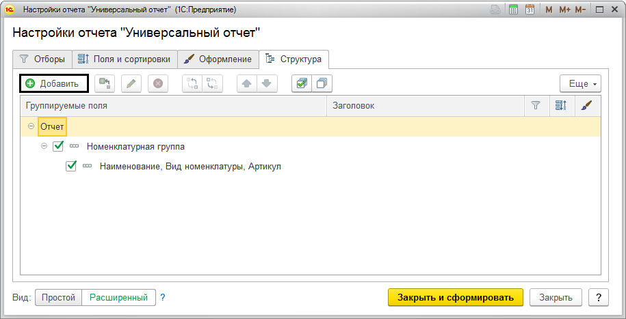Switch view to Простой
The image size is (626, 319).
(x=58, y=297)
